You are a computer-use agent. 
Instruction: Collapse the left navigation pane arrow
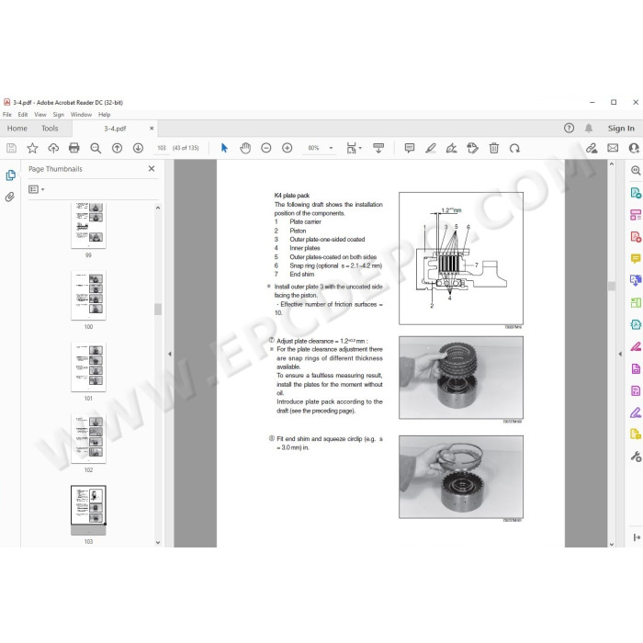point(169,354)
